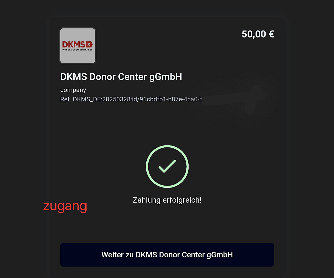Click the 'WIR BESIEGEN BLUTKREBS' tagline in logo

[x=77, y=50]
